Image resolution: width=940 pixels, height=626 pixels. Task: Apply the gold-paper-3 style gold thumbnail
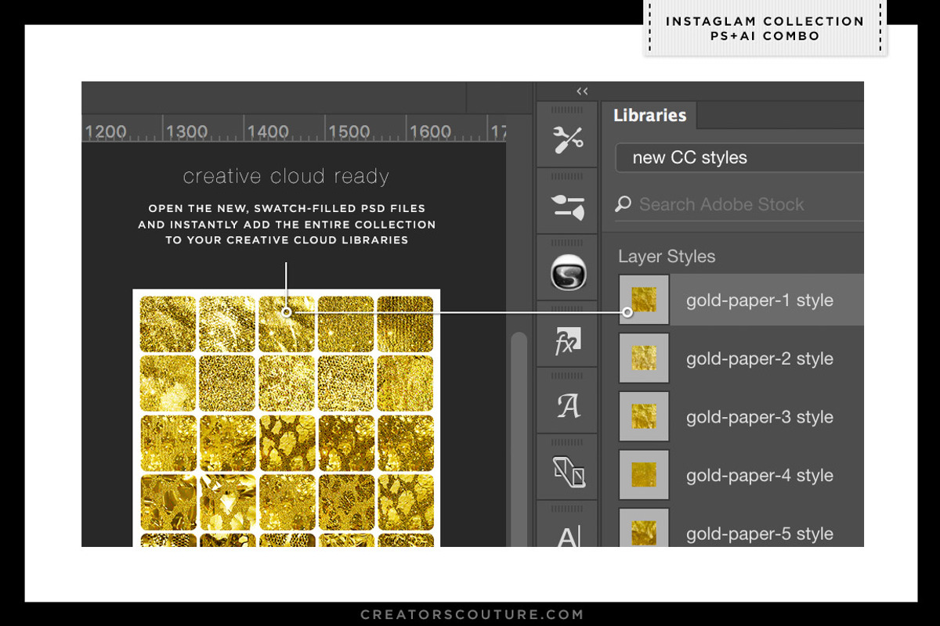(x=644, y=417)
